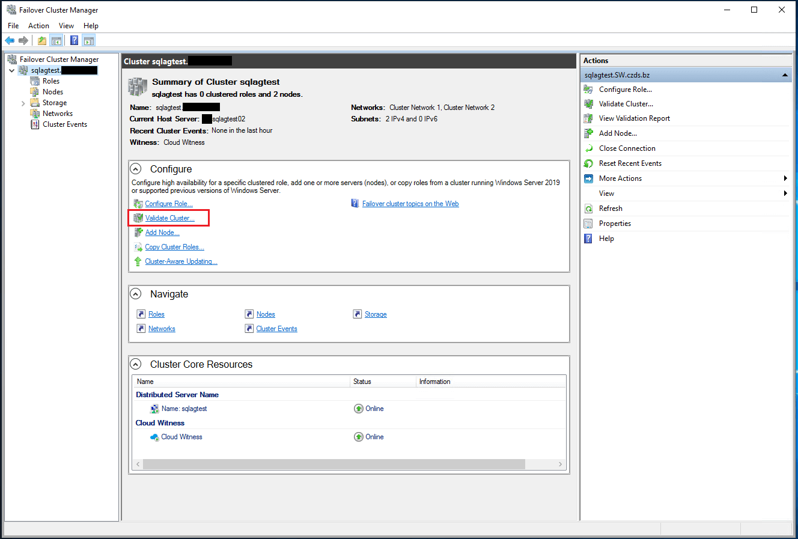Toggle the Show/Hide Console Tree toolbar icon
Viewport: 798px width, 539px height.
pos(56,41)
